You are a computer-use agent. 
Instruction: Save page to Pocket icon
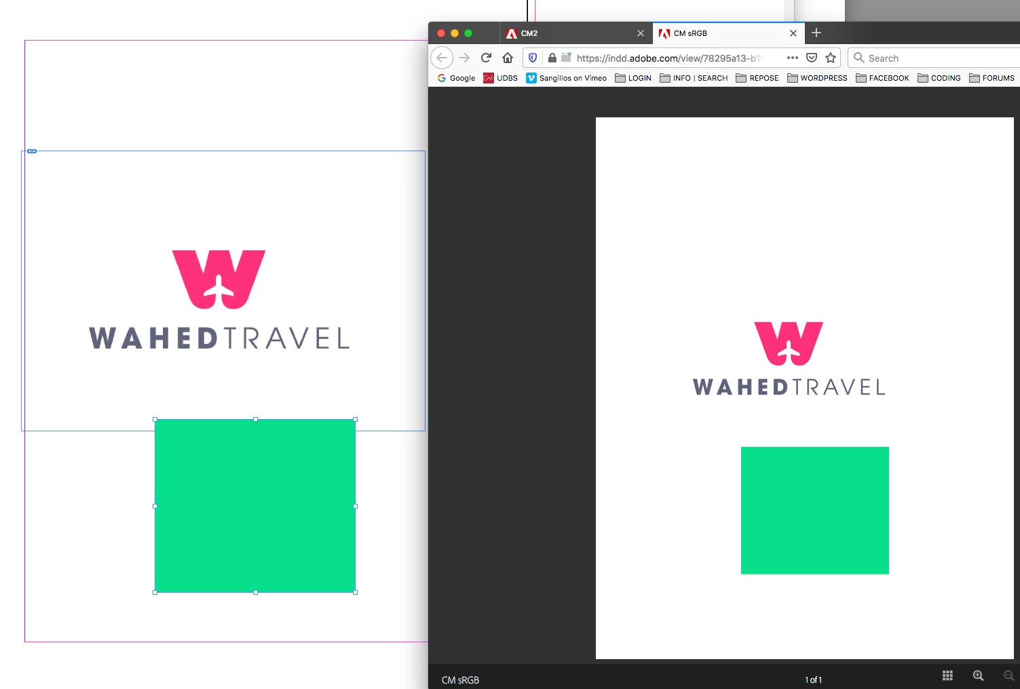tap(812, 58)
